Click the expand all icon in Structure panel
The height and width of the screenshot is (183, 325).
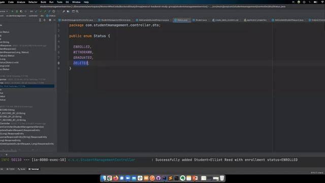40,20
